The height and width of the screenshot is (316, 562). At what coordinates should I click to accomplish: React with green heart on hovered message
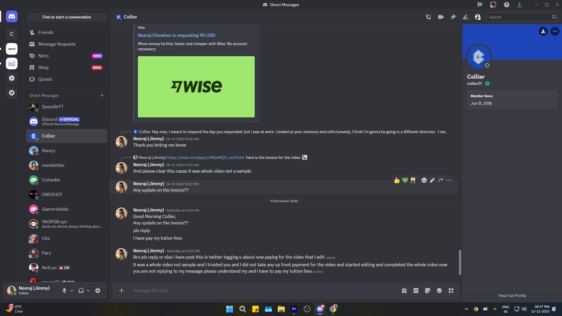405,180
